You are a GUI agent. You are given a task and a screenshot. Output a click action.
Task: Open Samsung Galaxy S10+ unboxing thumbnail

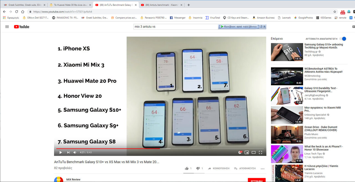pos(287,52)
